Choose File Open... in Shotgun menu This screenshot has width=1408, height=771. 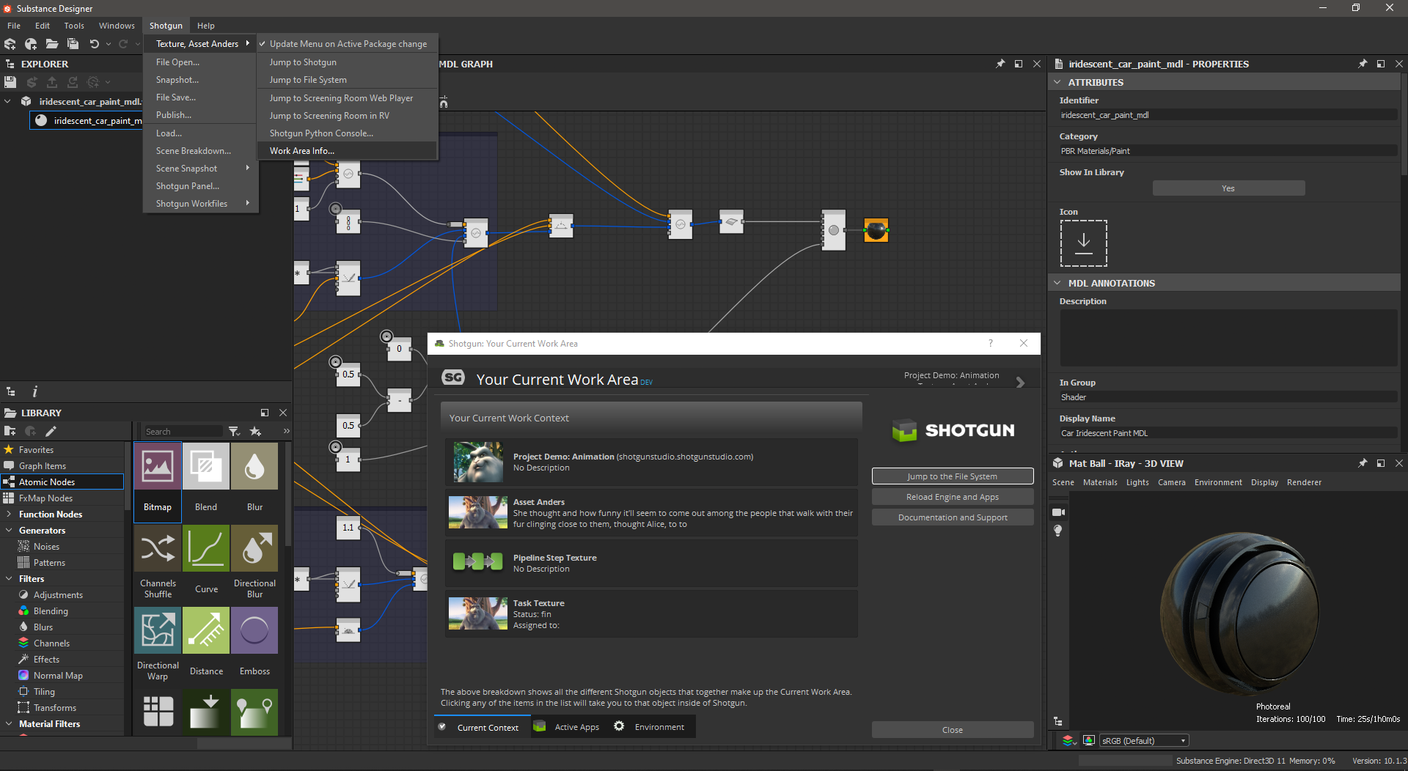[x=177, y=62]
